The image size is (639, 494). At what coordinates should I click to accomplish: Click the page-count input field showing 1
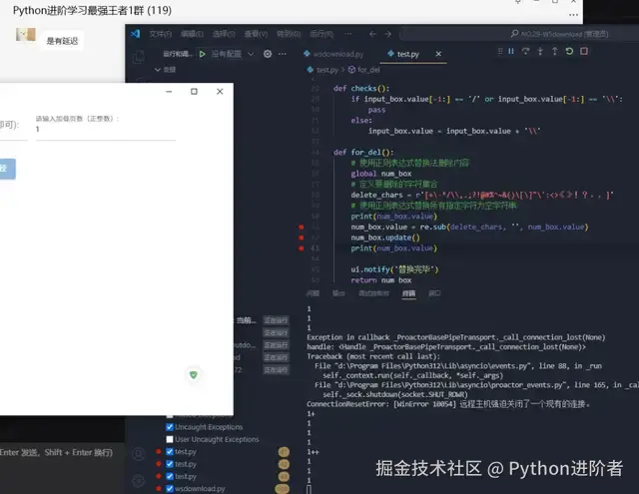point(106,130)
